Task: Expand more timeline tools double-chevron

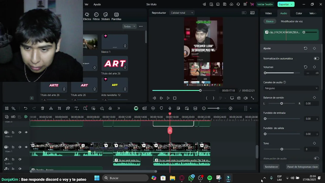Action: pos(119,108)
